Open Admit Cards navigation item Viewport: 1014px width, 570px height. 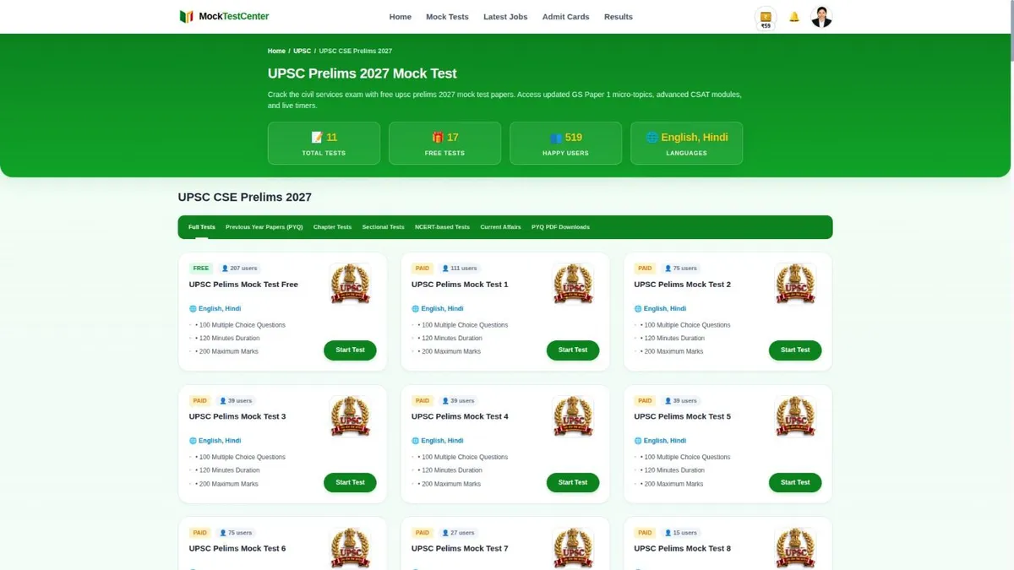tap(566, 17)
